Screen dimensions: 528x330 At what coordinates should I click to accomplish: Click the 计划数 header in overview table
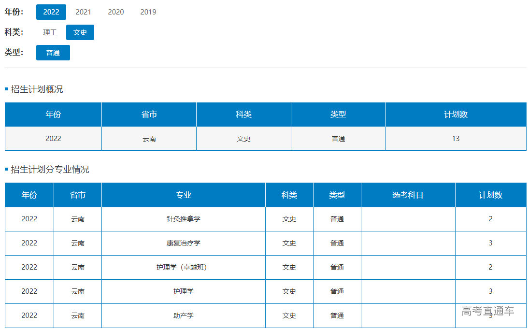tap(456, 115)
